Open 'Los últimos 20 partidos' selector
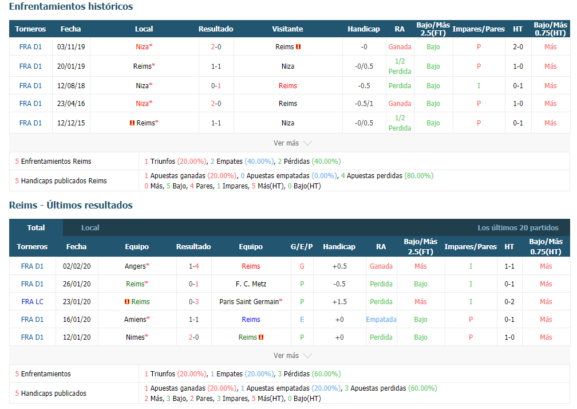 (517, 227)
